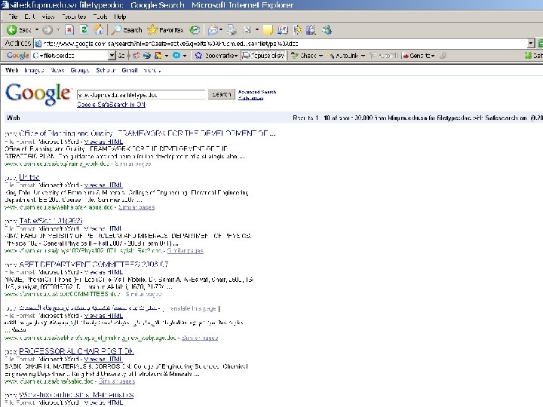Click the spell Check button
This screenshot has width=543, height=407.
(x=304, y=55)
